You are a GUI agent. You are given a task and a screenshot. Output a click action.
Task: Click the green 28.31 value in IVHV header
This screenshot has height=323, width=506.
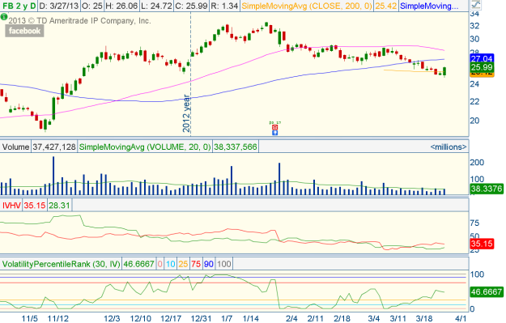(59, 206)
